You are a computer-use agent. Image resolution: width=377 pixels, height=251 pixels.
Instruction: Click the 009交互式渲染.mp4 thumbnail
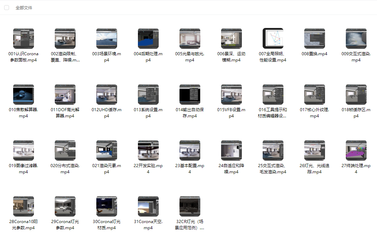click(356, 38)
